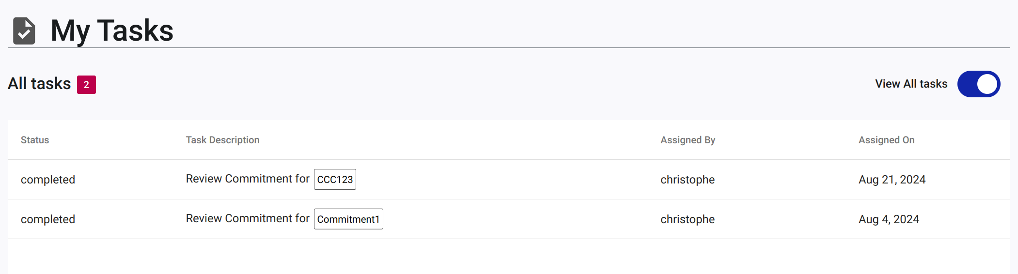This screenshot has width=1018, height=274.
Task: Click the red task count badge
Action: (86, 85)
